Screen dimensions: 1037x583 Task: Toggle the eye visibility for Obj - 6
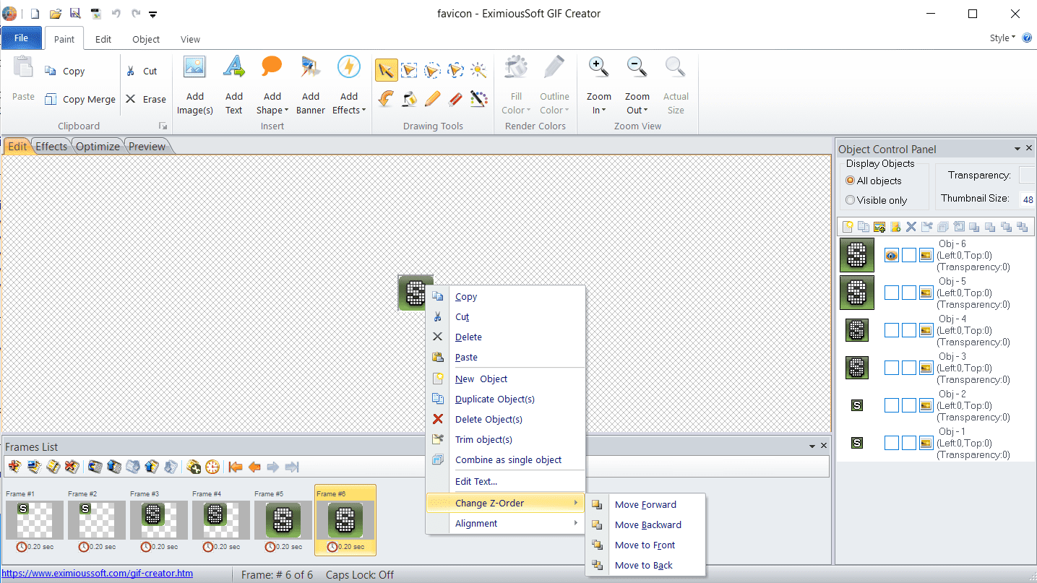click(x=892, y=255)
